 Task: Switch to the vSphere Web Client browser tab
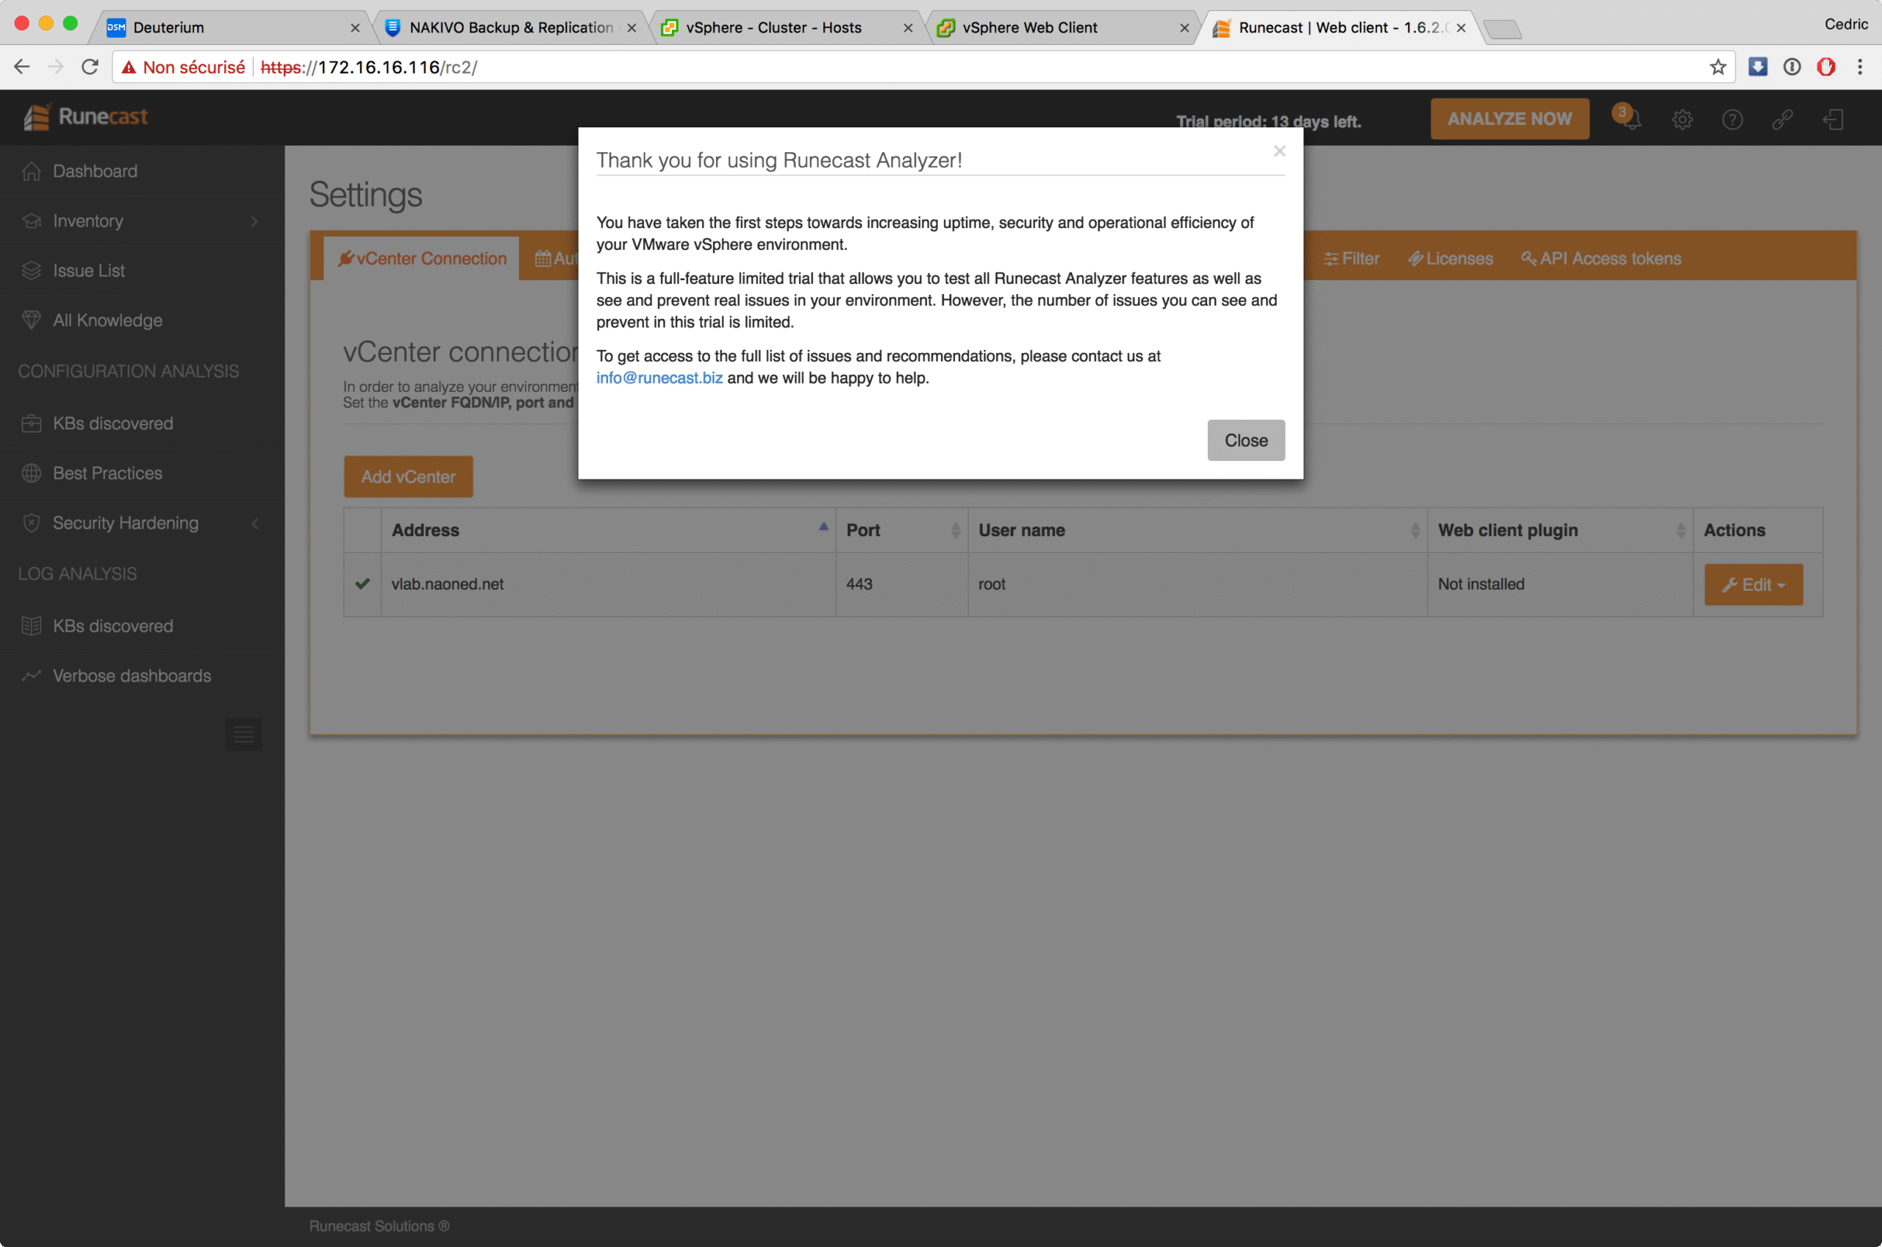click(1030, 28)
